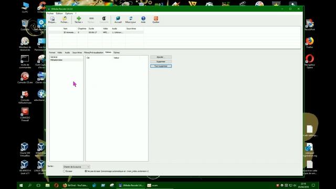Switch to Filtres/Prévisualisation tab
This screenshot has width=336, height=189.
pos(93,52)
